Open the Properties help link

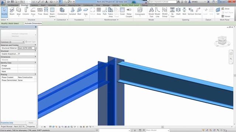7,122
